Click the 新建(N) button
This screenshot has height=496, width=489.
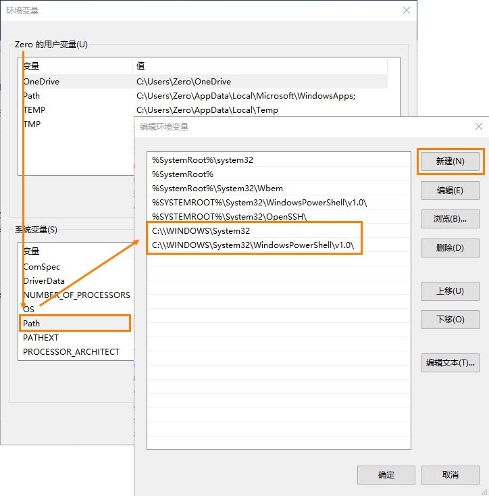450,162
